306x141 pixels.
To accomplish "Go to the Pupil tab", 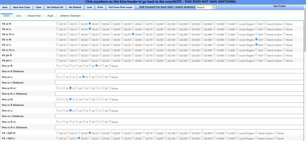I will coord(51,15).
